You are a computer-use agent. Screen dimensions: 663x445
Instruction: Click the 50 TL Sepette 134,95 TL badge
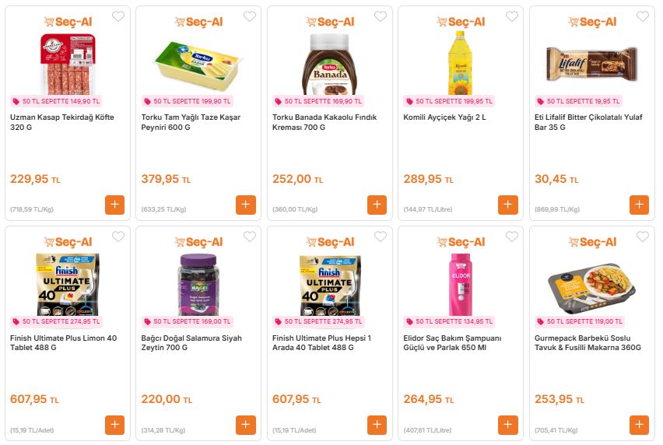click(449, 321)
